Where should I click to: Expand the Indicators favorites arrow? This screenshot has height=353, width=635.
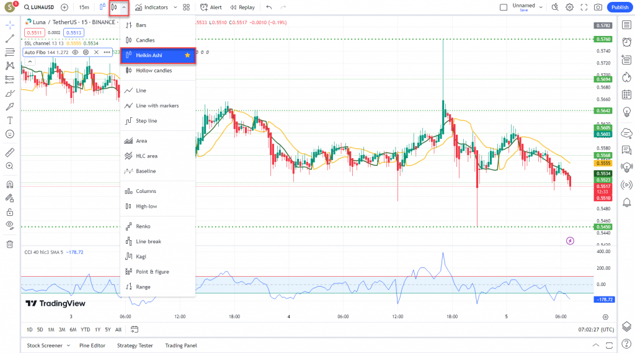175,7
